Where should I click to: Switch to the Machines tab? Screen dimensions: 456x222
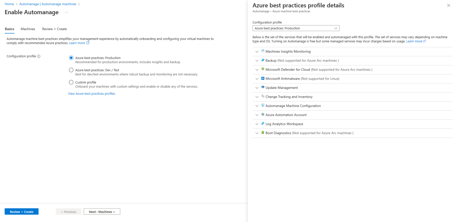click(28, 29)
